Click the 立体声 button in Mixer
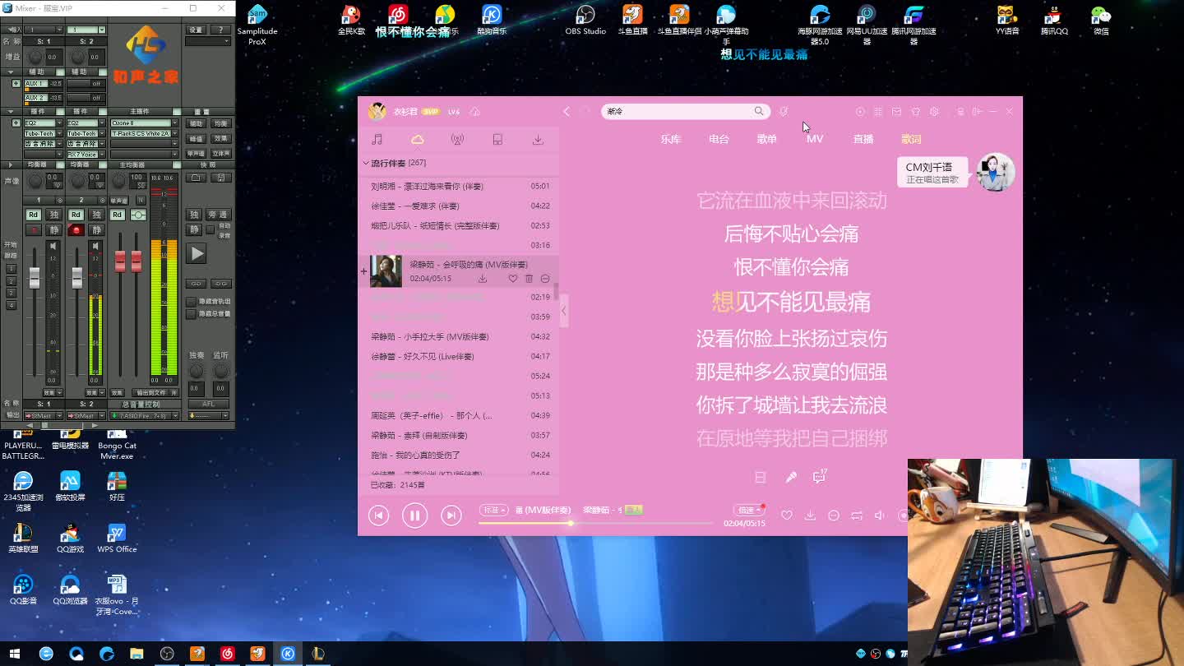This screenshot has width=1184, height=666. pos(221,154)
